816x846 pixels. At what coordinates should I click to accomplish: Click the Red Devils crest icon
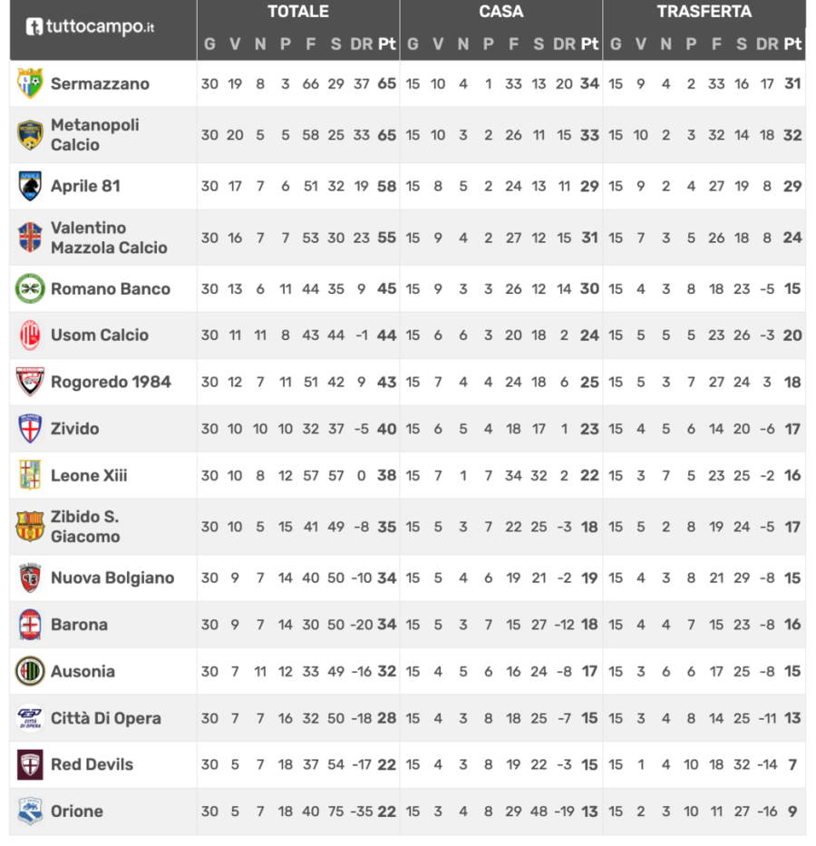tap(30, 764)
